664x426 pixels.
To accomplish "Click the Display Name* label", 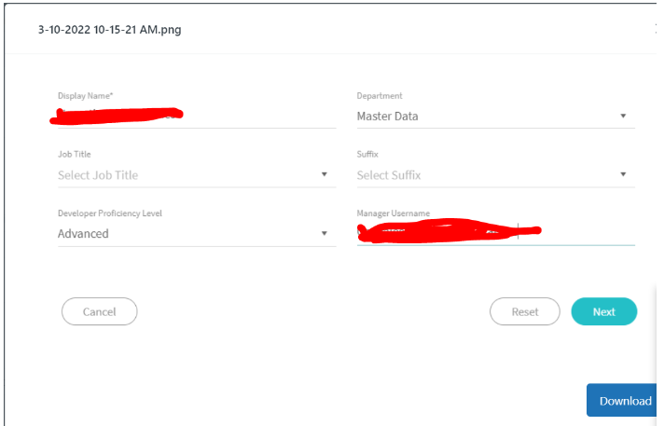I will (86, 96).
